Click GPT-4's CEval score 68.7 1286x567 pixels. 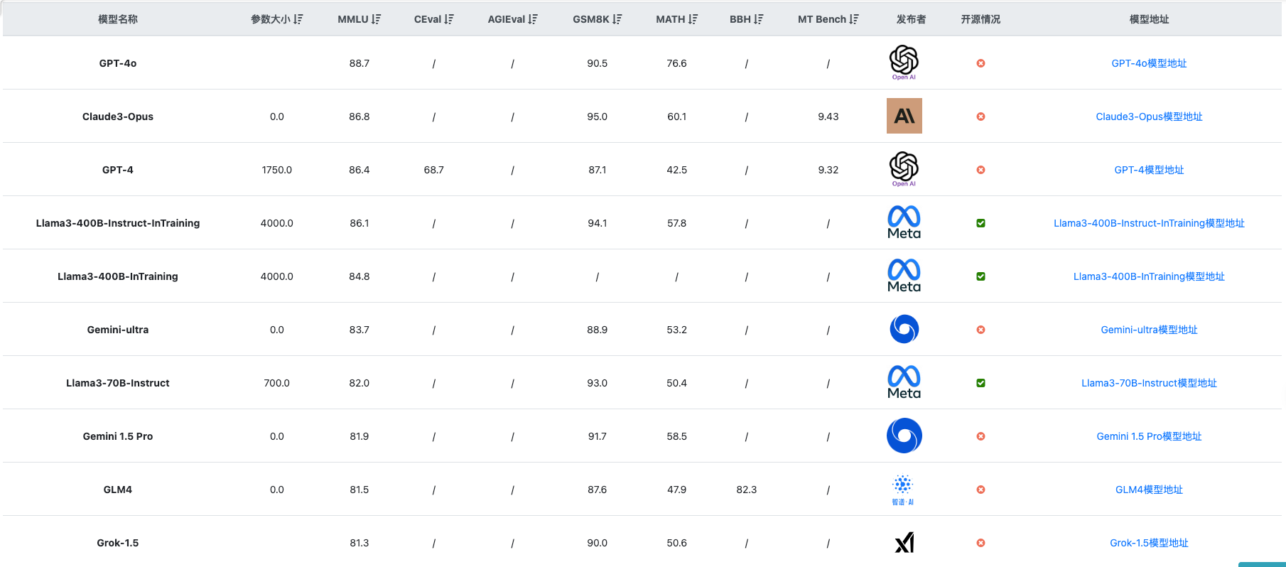click(434, 170)
